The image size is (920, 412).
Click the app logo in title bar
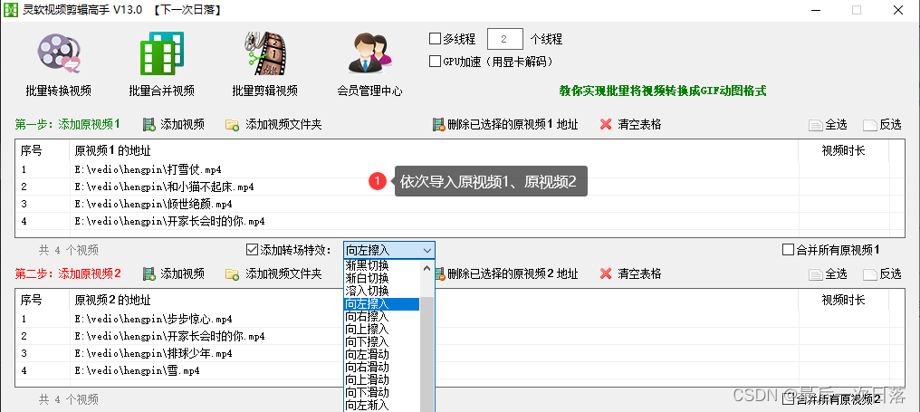pos(11,10)
